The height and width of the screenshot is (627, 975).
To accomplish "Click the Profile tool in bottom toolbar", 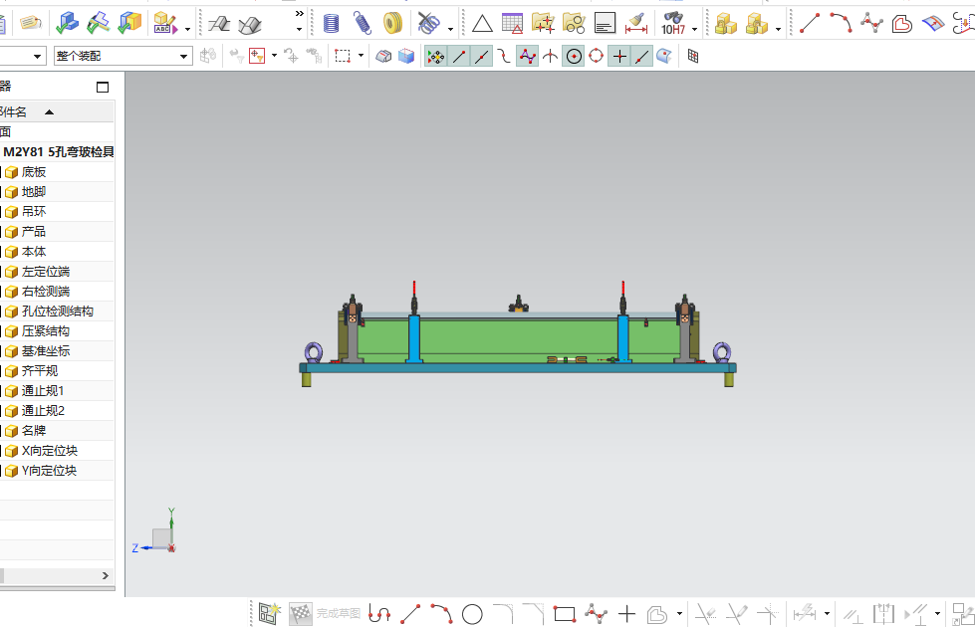I will click(379, 615).
